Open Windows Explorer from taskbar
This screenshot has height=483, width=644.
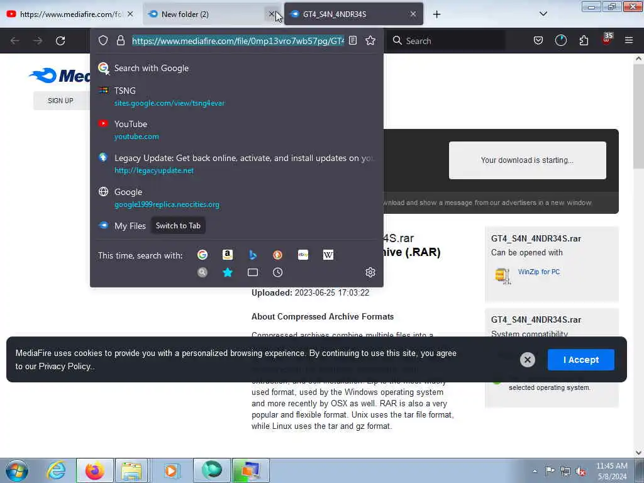pos(131,470)
